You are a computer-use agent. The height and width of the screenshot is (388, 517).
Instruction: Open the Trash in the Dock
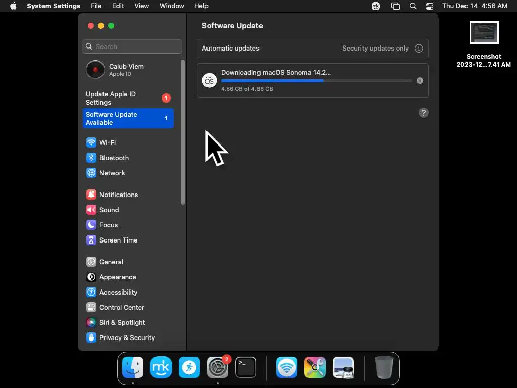pos(384,367)
